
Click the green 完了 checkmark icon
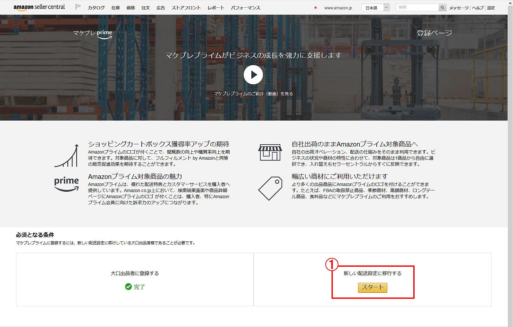128,287
